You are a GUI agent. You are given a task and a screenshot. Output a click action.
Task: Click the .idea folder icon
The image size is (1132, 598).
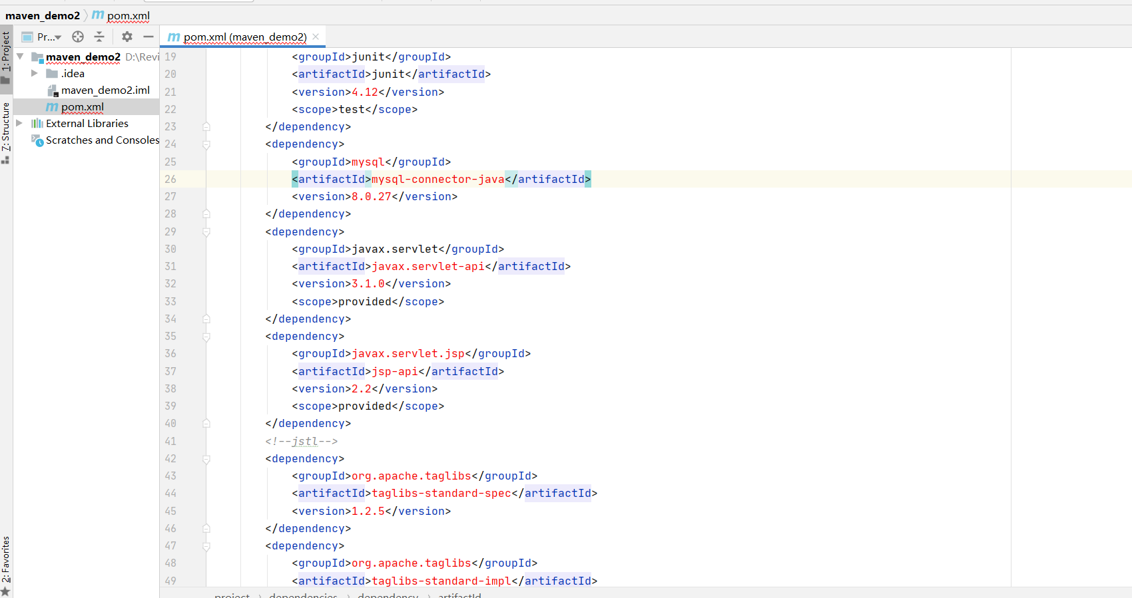click(52, 73)
